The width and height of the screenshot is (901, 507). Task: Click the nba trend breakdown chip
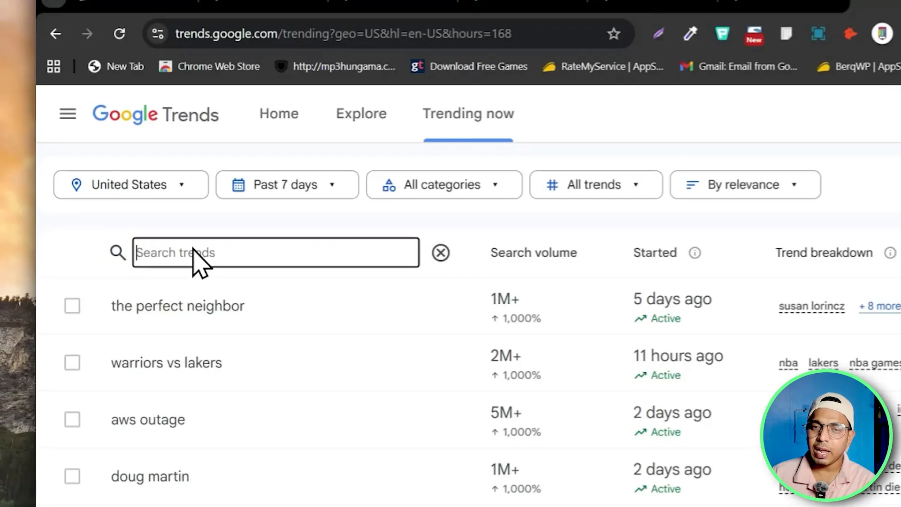[788, 362]
